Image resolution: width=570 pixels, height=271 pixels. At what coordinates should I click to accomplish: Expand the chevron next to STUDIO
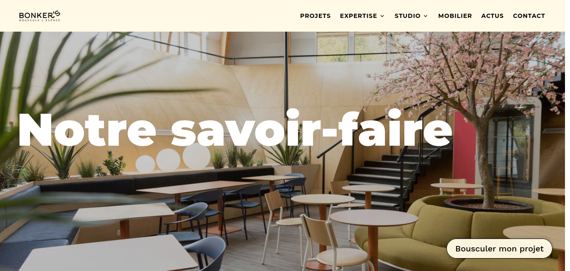(426, 16)
